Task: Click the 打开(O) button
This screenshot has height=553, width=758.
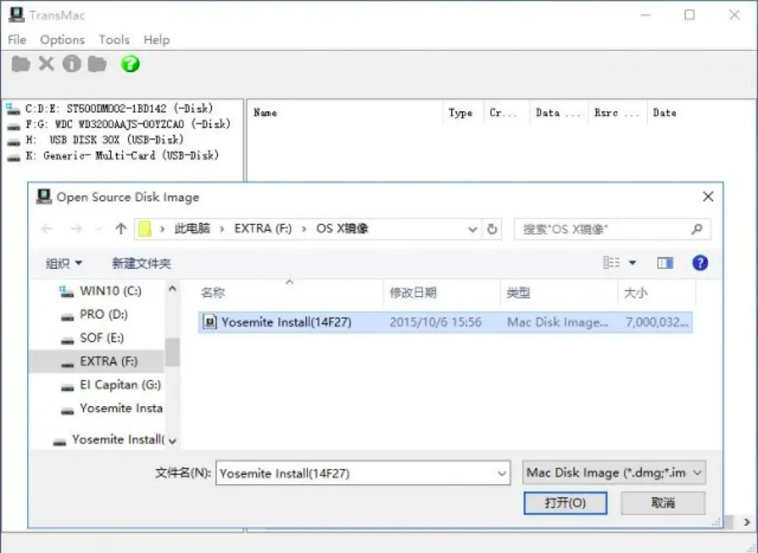Action: pos(565,503)
